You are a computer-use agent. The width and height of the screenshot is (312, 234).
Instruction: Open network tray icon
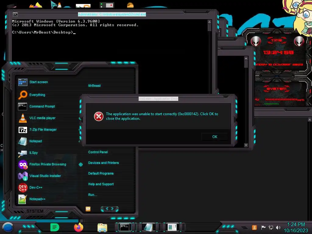click(x=271, y=227)
